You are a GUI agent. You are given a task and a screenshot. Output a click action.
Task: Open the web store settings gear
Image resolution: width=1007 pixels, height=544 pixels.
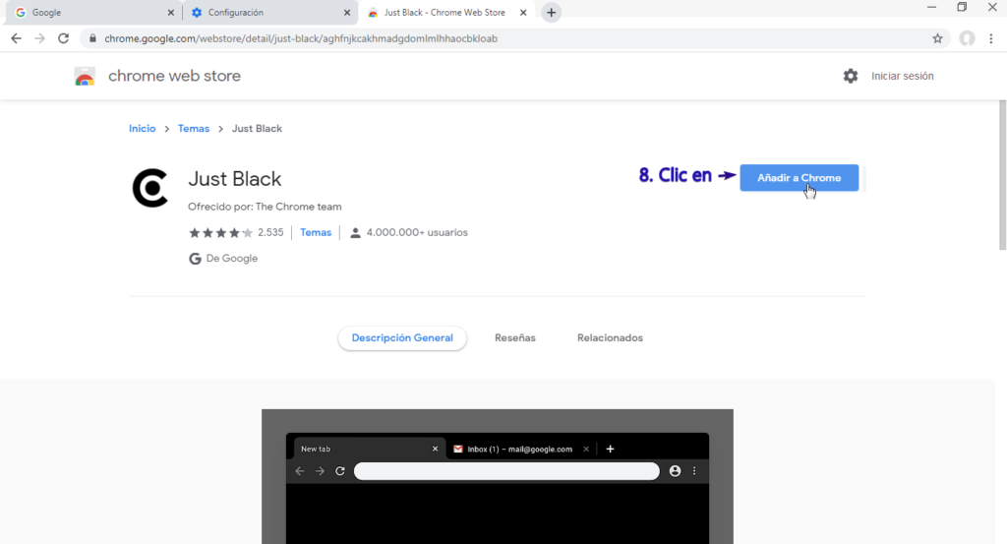pos(851,76)
